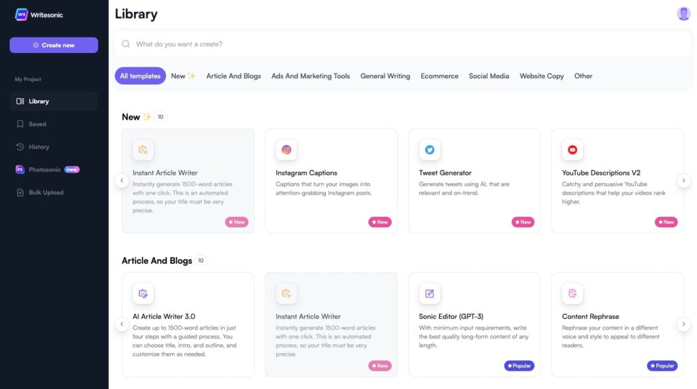Click the Create new button
This screenshot has width=697, height=389.
[54, 46]
